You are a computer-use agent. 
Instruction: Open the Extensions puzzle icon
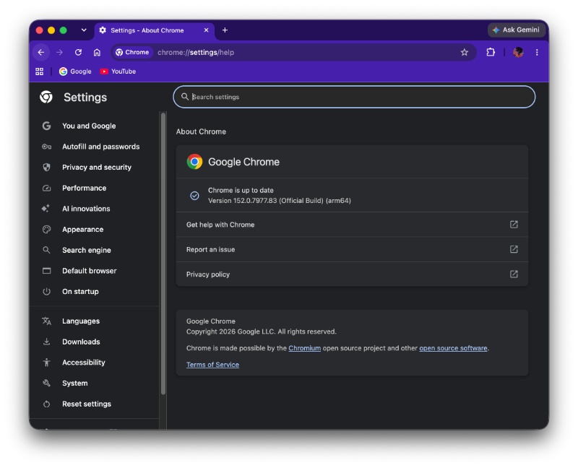[x=491, y=52]
